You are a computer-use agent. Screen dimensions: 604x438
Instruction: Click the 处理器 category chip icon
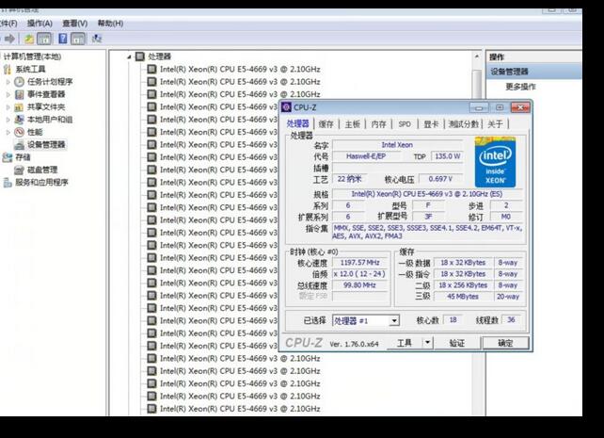[x=140, y=57]
